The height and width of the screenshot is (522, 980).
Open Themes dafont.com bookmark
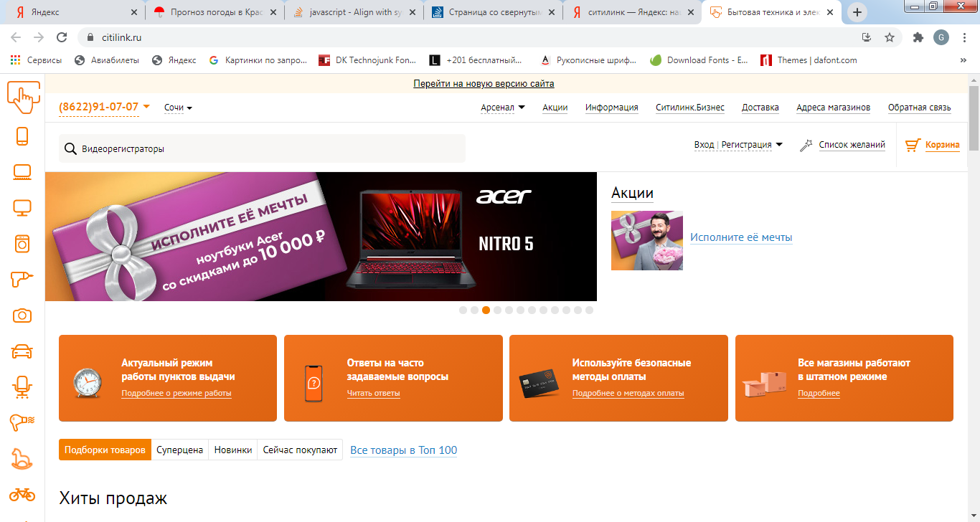coord(809,60)
